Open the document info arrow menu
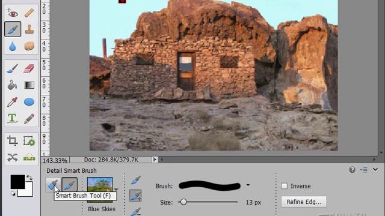Screen dimensions: 385x216 click(155, 160)
